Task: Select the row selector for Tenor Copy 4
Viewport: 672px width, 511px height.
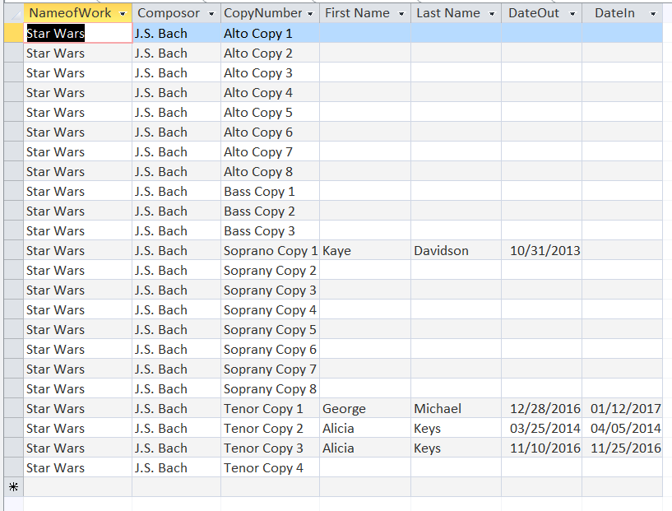Action: [14, 467]
